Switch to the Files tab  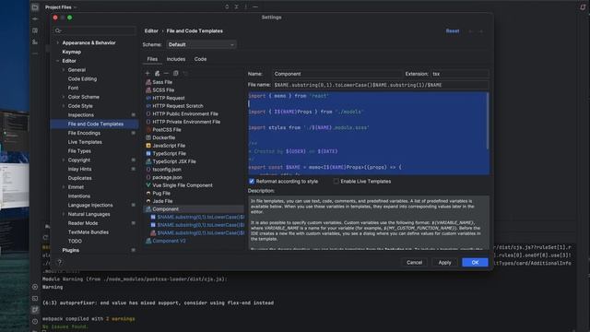tap(152, 59)
